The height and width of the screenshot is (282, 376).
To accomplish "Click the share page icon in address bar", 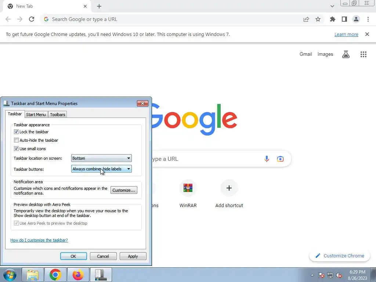I will point(306,19).
